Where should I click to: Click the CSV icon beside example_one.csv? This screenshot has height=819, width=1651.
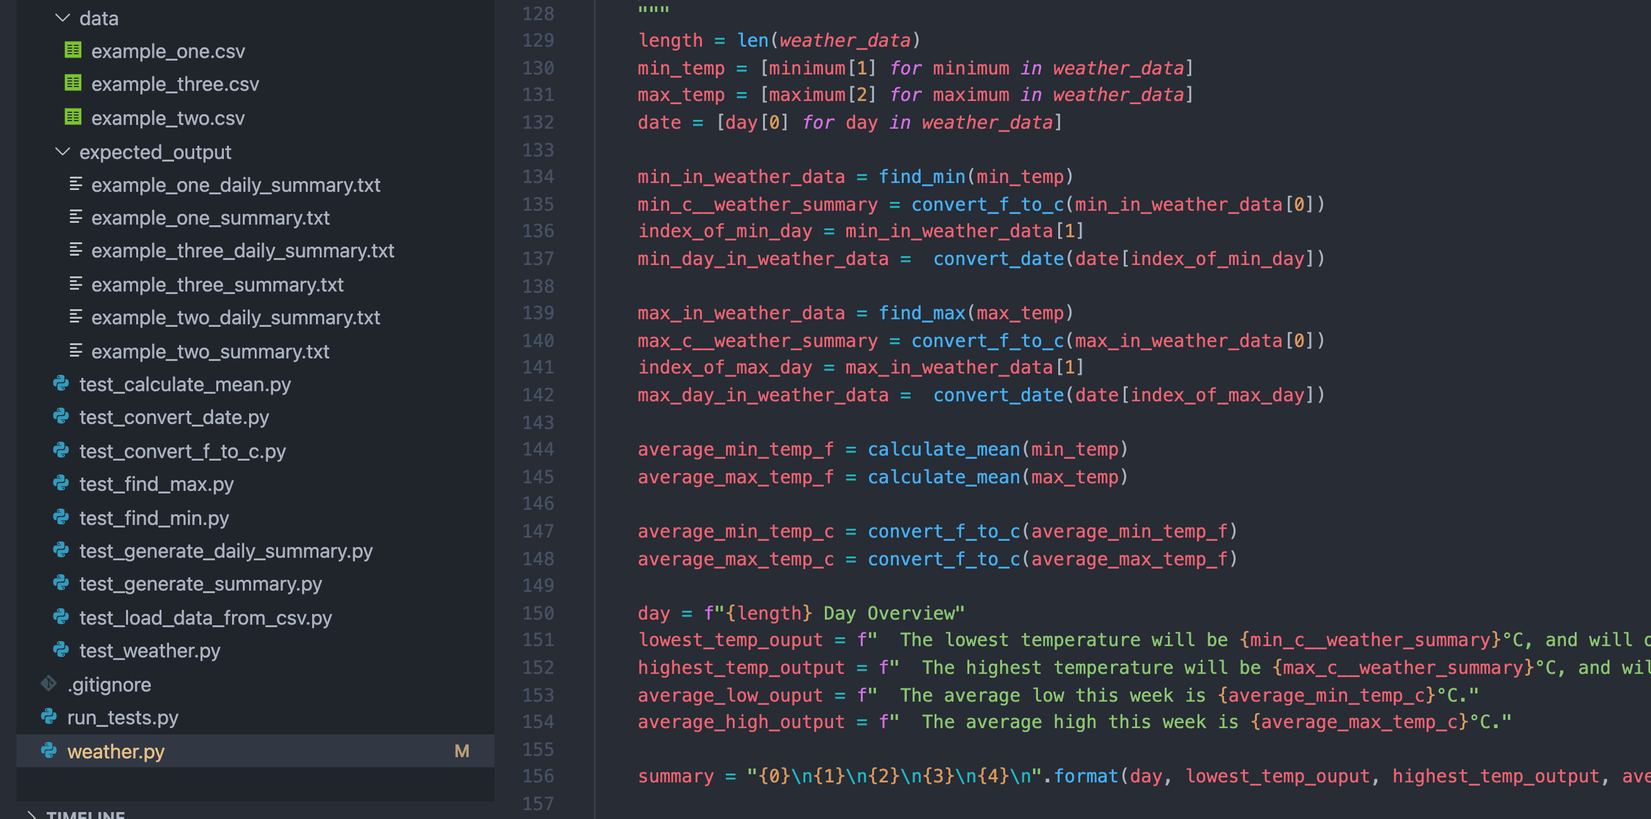(73, 50)
